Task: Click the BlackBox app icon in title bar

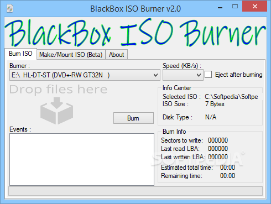Action: click(10, 8)
